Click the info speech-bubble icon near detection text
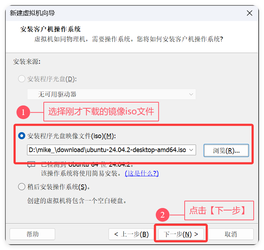Image resolution: width=264 pixels, height=250 pixels. (31, 165)
